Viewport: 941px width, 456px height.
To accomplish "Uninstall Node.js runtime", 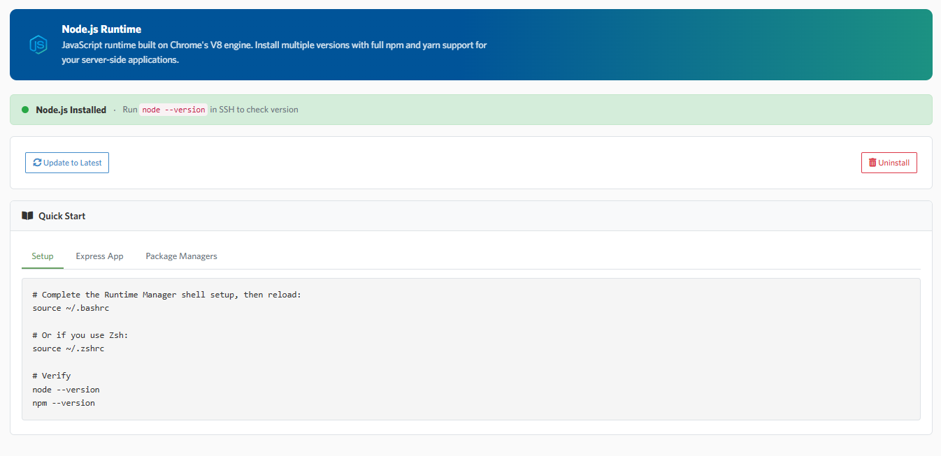I will [889, 163].
